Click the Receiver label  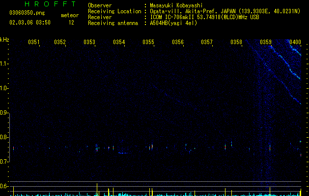point(100,17)
